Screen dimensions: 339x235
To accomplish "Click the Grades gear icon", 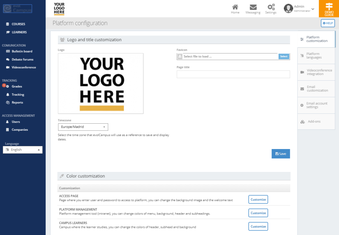I will (x=7, y=87).
